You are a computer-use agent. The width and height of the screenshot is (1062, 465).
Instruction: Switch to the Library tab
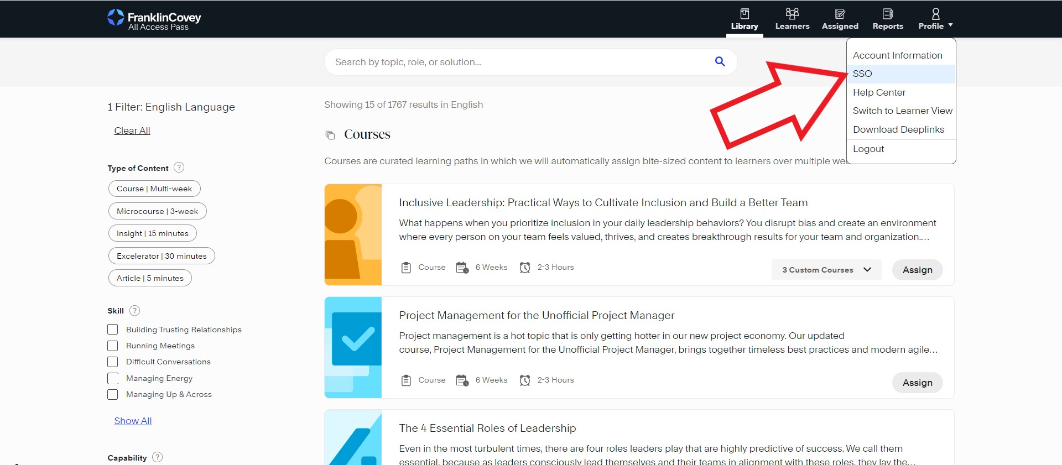point(744,19)
